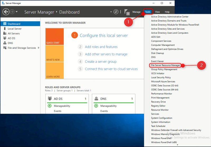211x147 pixels.
Task: Open the What's New tile
Action: [55, 53]
